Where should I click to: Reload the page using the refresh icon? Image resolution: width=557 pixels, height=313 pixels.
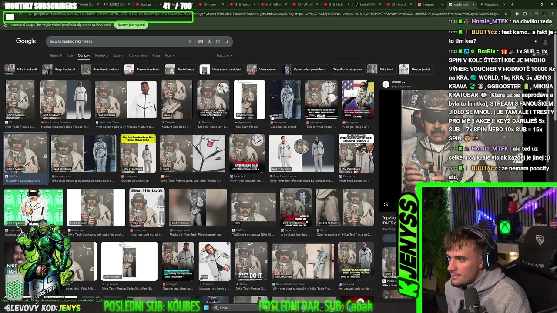pyautogui.click(x=20, y=14)
